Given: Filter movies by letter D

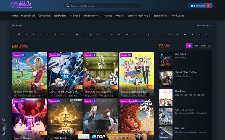Looking at the screenshot, I should coord(48,34).
